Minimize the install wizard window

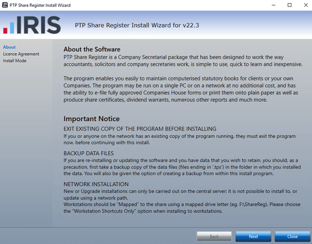[274, 5]
